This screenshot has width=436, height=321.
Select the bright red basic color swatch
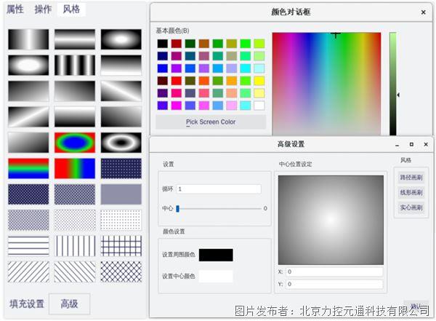click(177, 81)
